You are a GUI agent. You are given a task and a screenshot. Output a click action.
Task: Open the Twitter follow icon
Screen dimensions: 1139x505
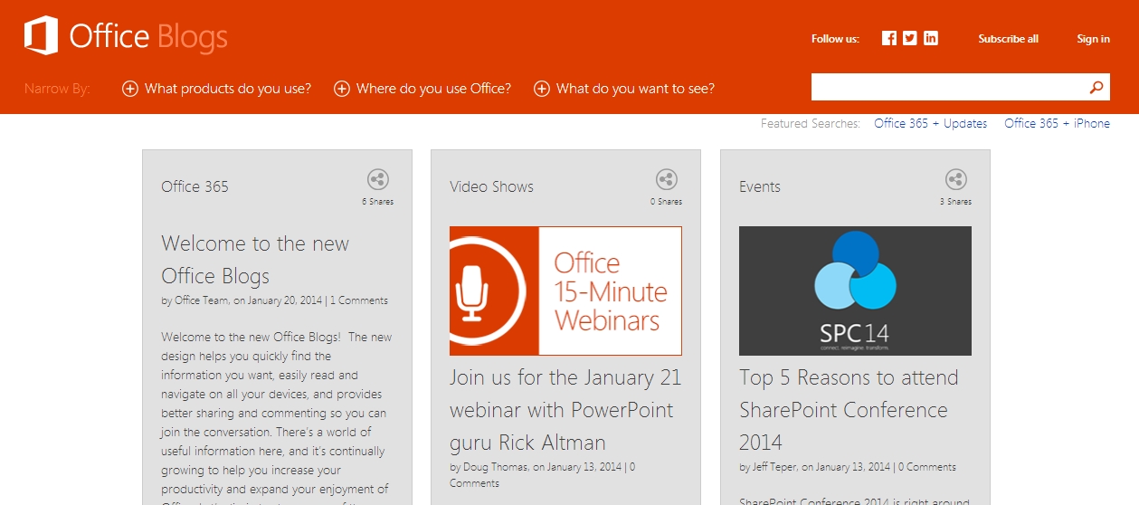[x=910, y=38]
